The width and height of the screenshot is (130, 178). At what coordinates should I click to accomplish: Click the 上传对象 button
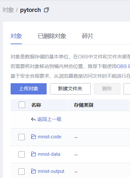29,89
